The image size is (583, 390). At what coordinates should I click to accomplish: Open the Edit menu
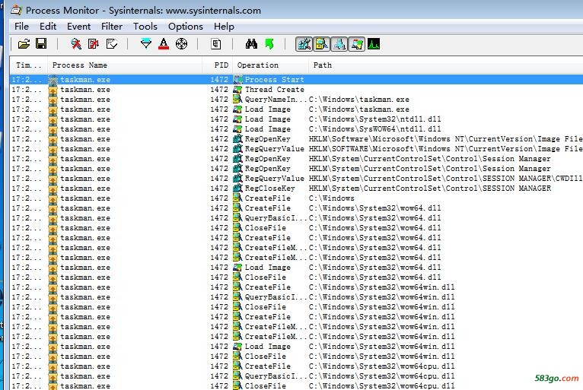[x=48, y=27]
